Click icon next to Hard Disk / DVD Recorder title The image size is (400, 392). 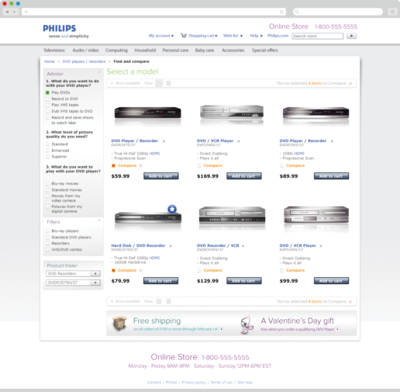pos(171,246)
